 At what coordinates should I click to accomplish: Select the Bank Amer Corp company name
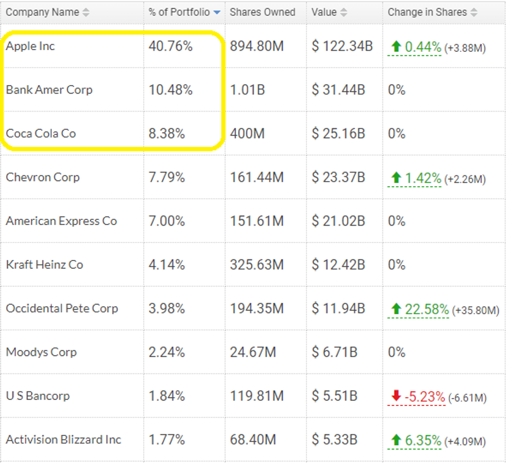49,90
